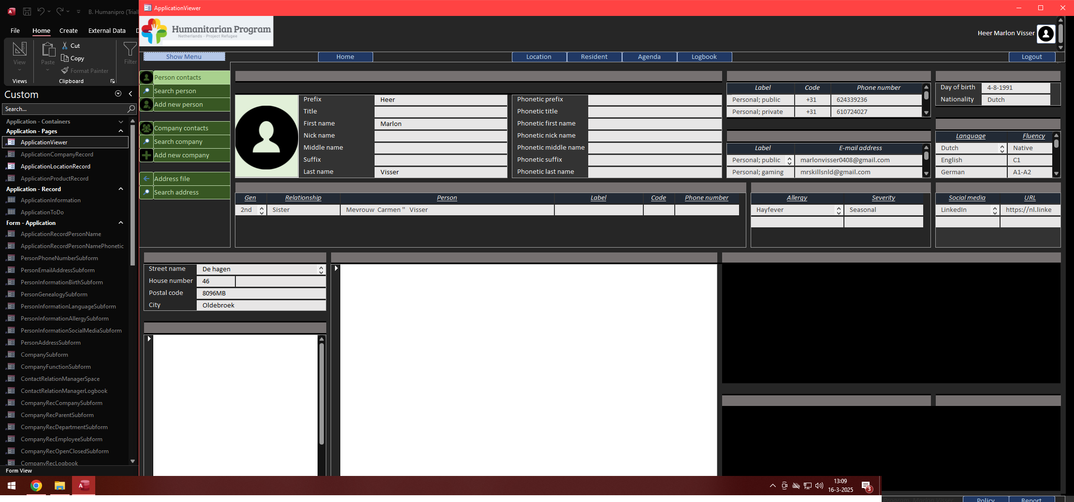1074x502 pixels.
Task: Open the Location tab
Action: point(538,56)
